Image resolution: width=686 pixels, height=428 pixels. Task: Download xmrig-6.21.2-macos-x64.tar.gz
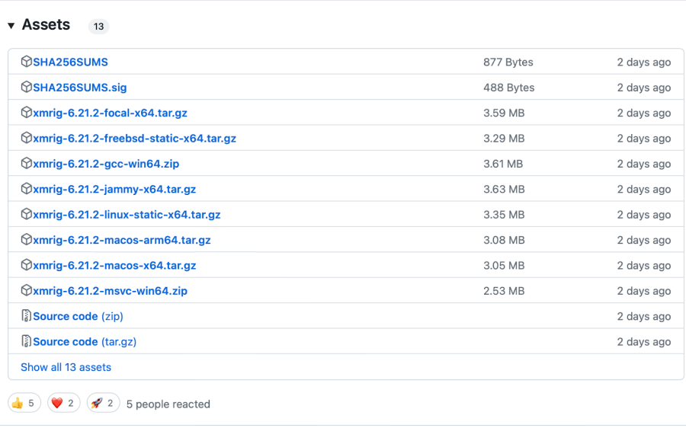point(114,266)
